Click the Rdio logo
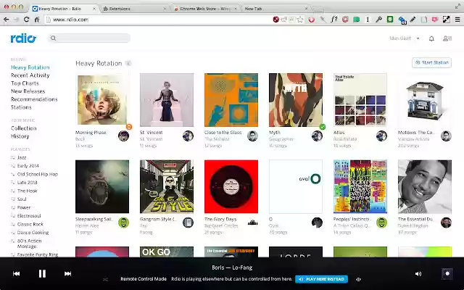Screen dimensions: 464x290 (23, 38)
